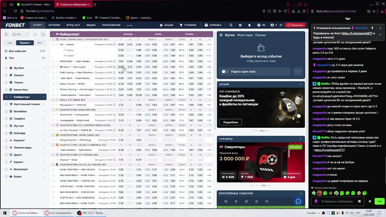
Task: Expand the Киберспорт sidebar chevron
Action: coord(44,97)
